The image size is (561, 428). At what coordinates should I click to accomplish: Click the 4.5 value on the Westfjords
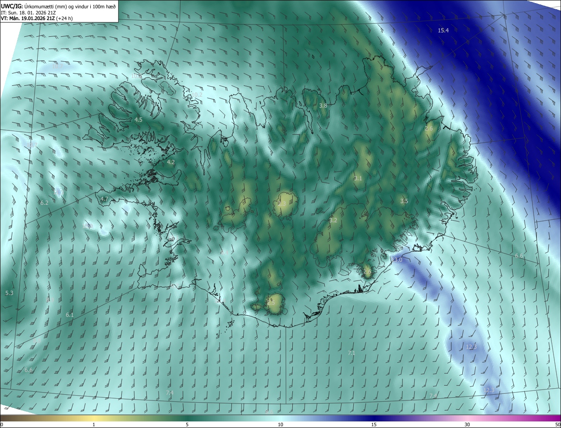(x=138, y=119)
